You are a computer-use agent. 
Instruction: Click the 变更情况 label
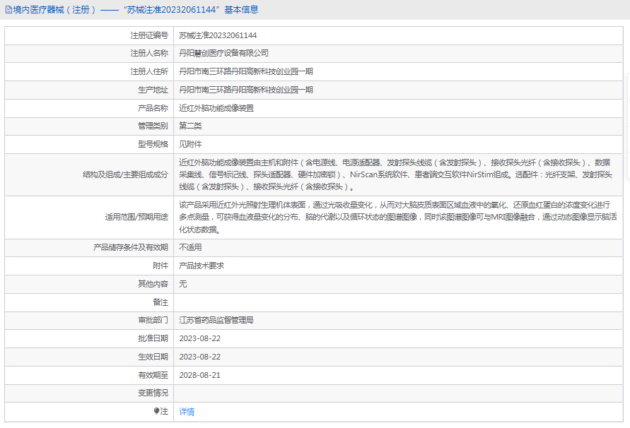(x=153, y=393)
